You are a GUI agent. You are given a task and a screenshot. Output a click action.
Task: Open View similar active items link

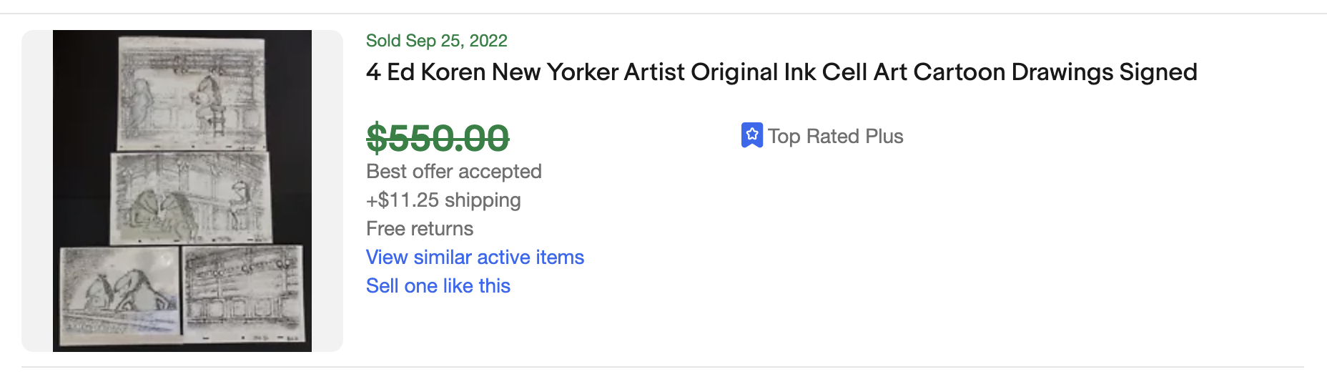point(475,258)
